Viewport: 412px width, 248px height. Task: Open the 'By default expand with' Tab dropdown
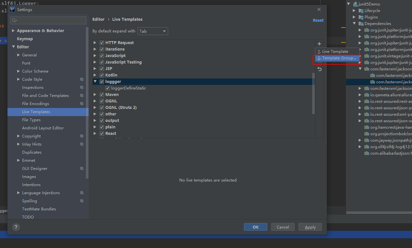click(153, 31)
